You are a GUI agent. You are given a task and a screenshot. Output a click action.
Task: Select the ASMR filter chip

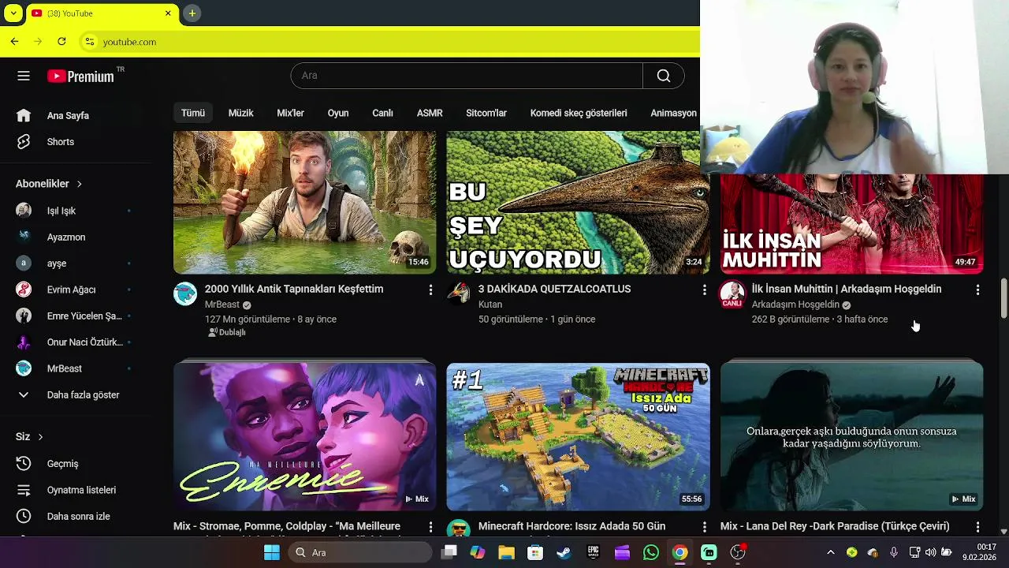(430, 113)
